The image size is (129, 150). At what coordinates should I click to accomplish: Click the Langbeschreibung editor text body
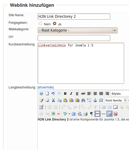(x=83, y=134)
